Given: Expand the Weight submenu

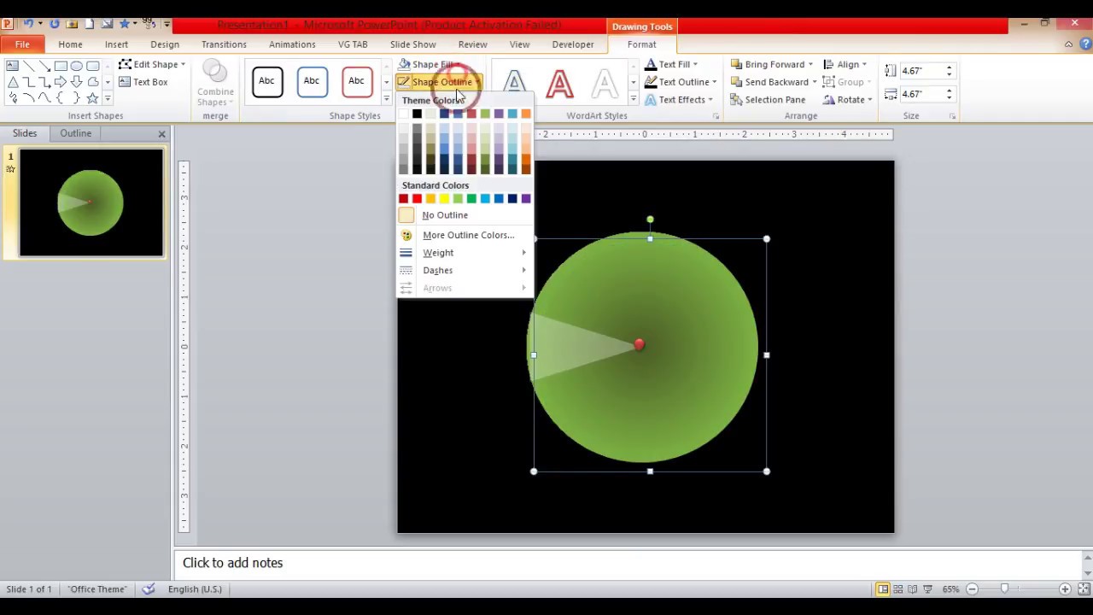Looking at the screenshot, I should pos(465,253).
